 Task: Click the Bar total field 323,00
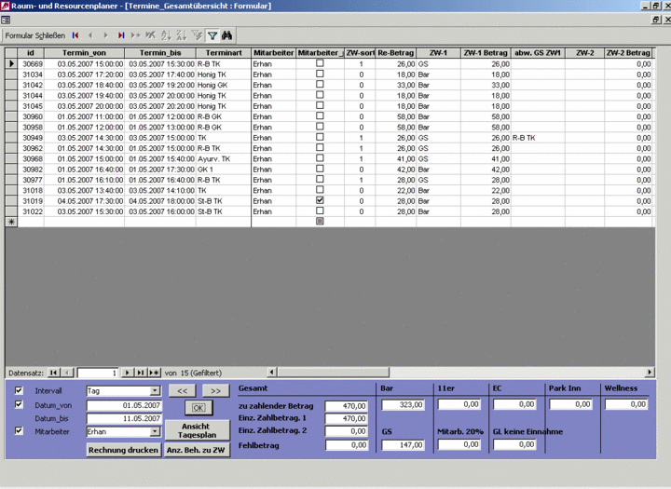[404, 405]
